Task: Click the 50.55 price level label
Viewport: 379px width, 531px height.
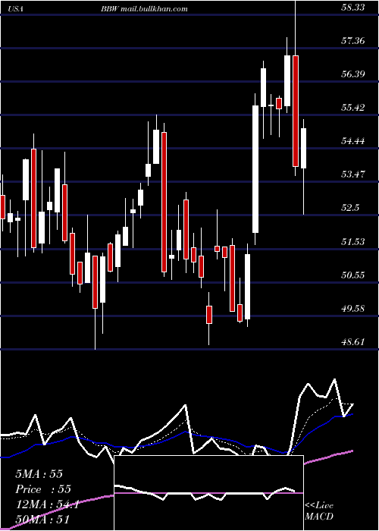Action: tap(353, 275)
